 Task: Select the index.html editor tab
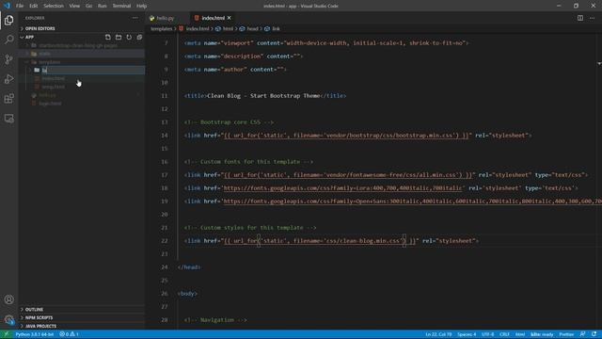(x=214, y=18)
